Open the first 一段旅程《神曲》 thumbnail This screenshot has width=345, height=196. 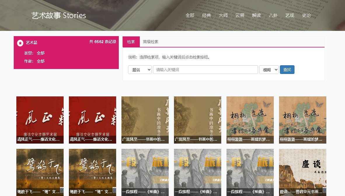tap(145, 172)
